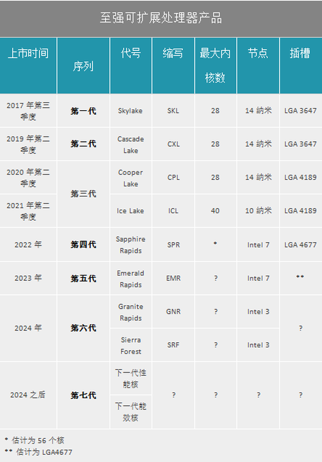Click the Granite Rapids codename cell
This screenshot has width=322, height=462.
click(x=131, y=313)
